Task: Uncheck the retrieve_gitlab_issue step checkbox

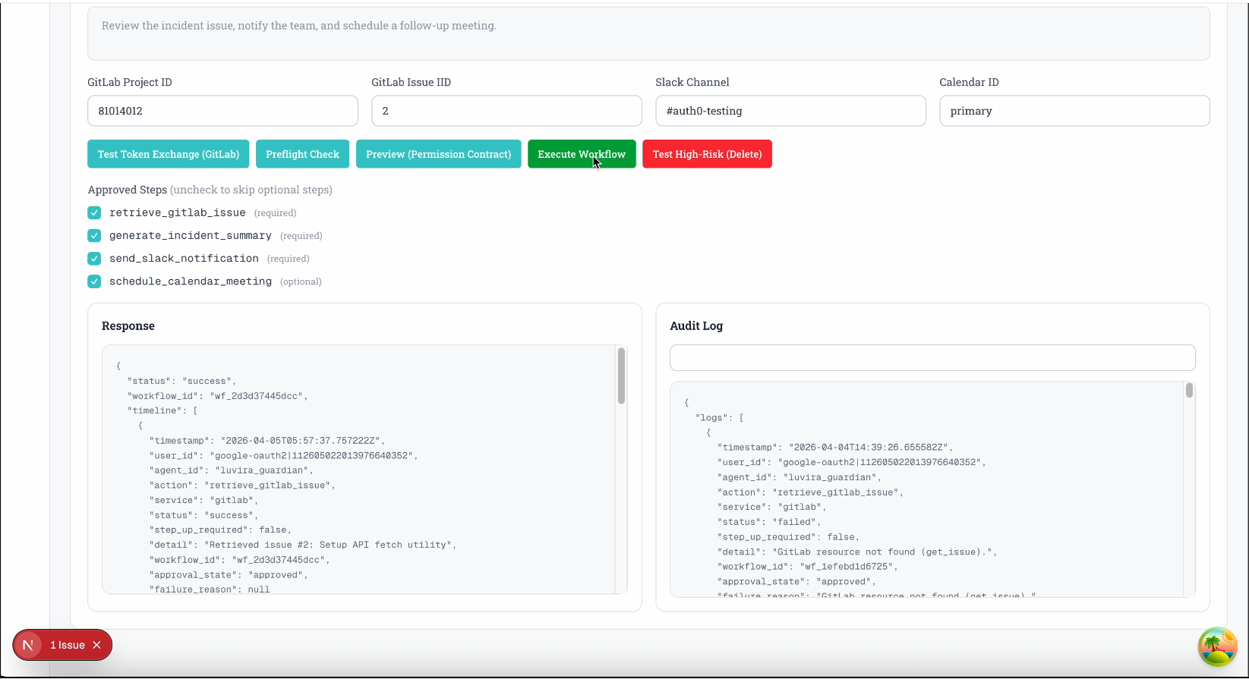Action: [x=94, y=213]
